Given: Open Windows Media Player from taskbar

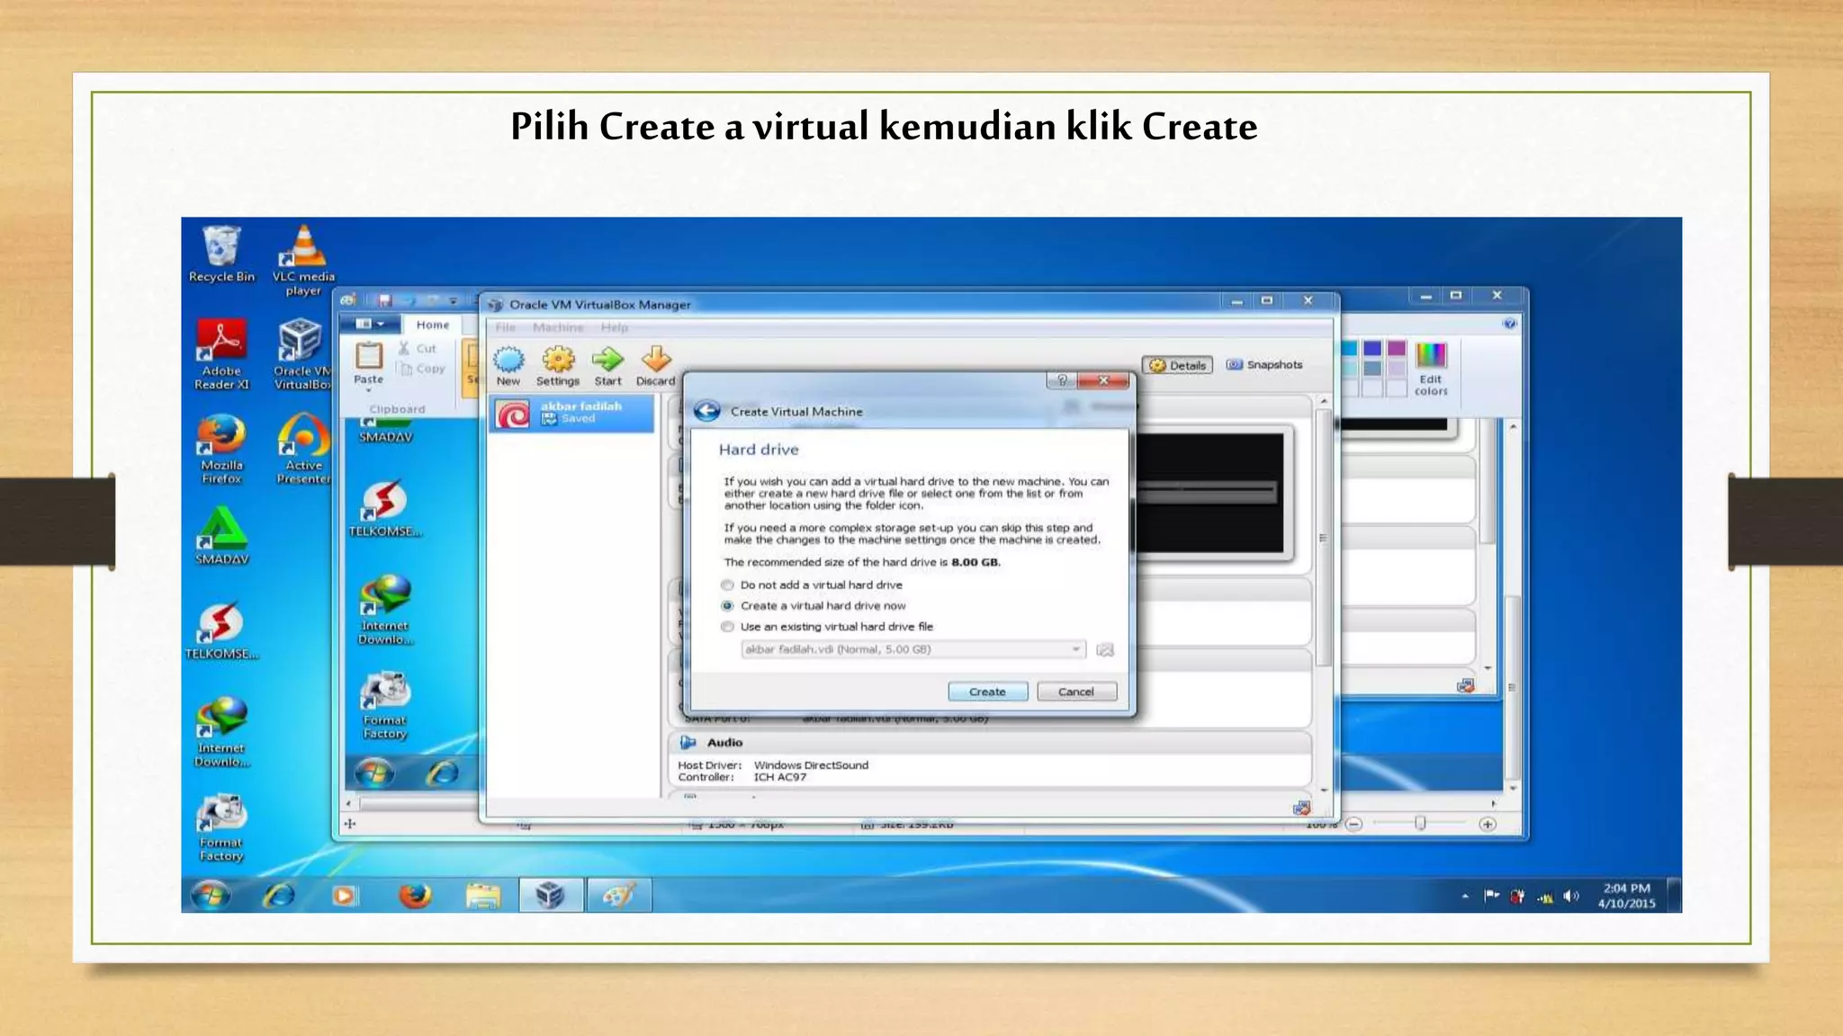Looking at the screenshot, I should [345, 895].
